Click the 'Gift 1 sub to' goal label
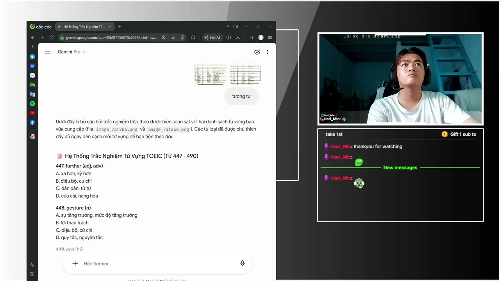This screenshot has height=281, width=500. pos(463,134)
